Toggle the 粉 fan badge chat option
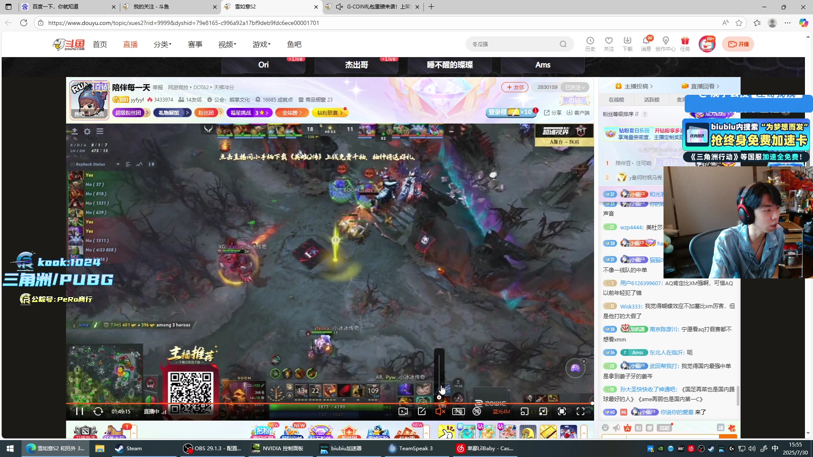Viewport: 813px width, 457px height. (x=639, y=428)
